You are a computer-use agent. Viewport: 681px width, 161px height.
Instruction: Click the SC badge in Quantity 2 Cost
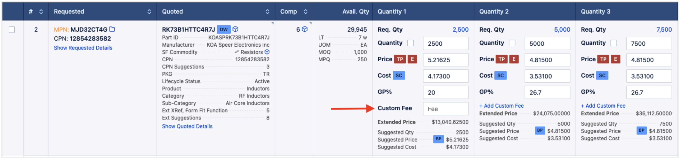[x=501, y=75]
